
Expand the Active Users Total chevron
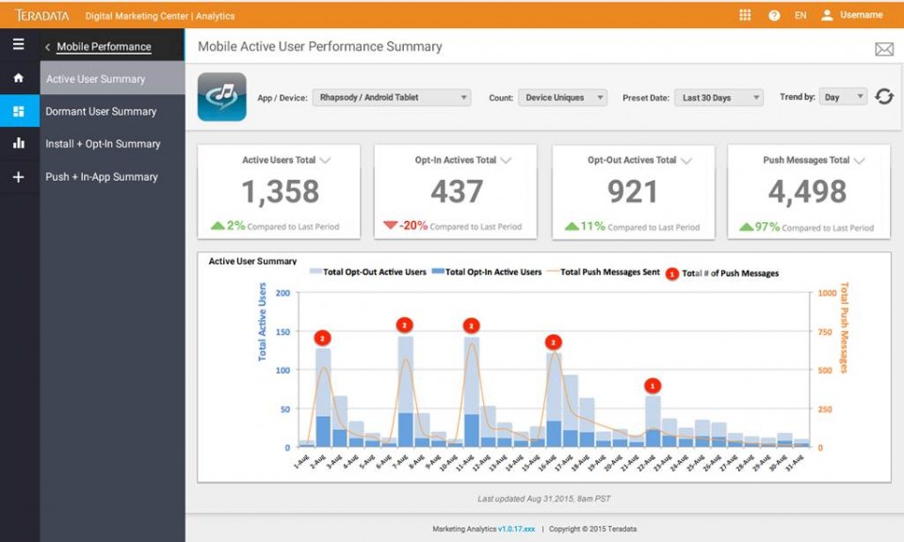coord(325,161)
